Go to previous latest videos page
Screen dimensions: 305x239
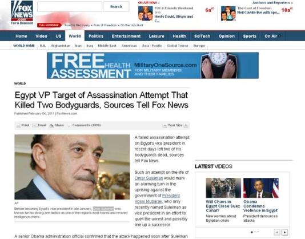click(x=277, y=232)
